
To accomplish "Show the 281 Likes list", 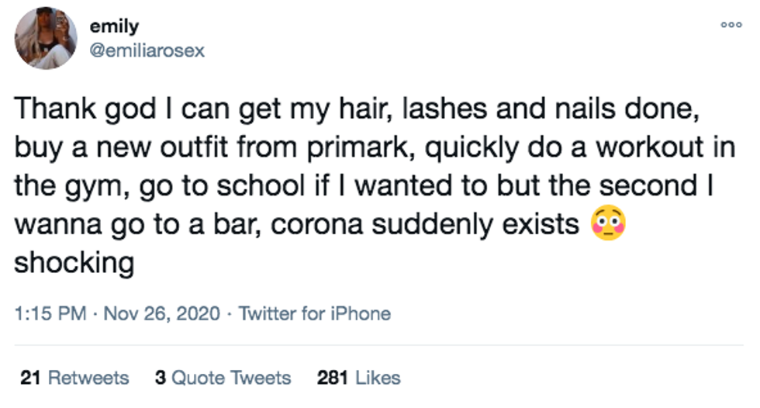I will coord(358,378).
